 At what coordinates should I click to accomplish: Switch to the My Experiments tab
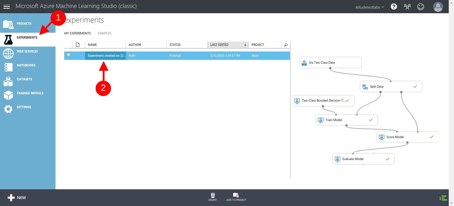point(77,33)
